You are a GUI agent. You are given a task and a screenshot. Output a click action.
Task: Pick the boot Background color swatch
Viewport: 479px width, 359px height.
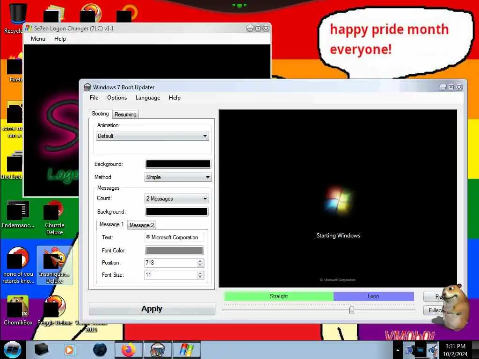pyautogui.click(x=178, y=164)
